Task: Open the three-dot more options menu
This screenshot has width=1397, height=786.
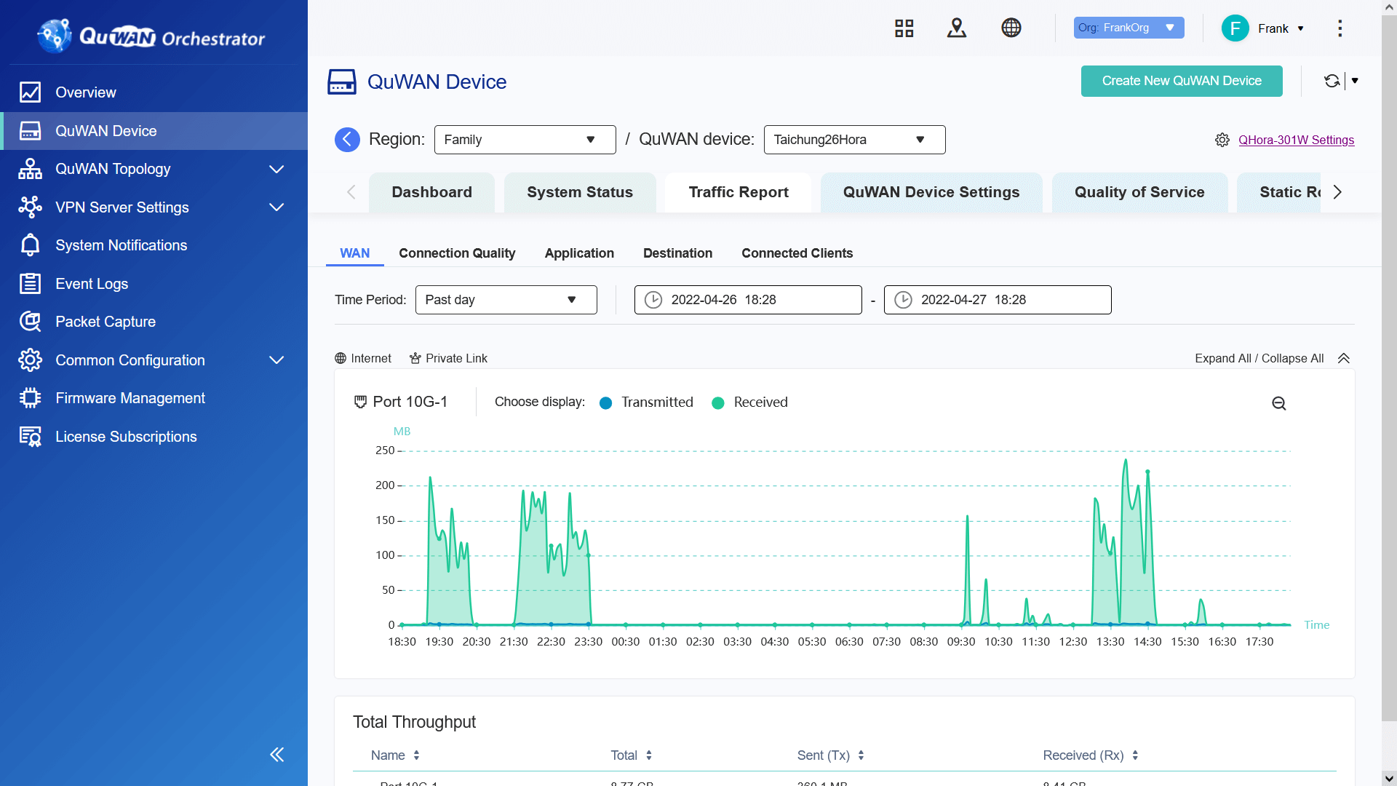Action: 1340,28
